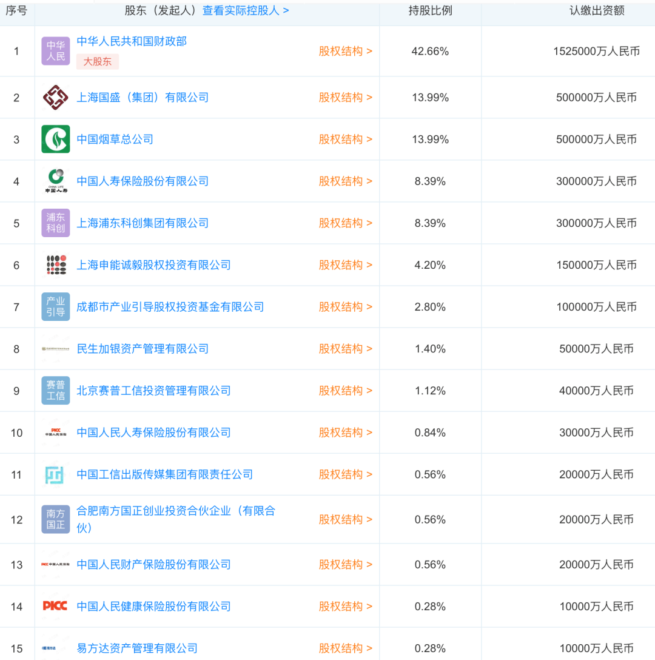Open 合肥南方国正创业投资合伙企业 link

coord(176,519)
